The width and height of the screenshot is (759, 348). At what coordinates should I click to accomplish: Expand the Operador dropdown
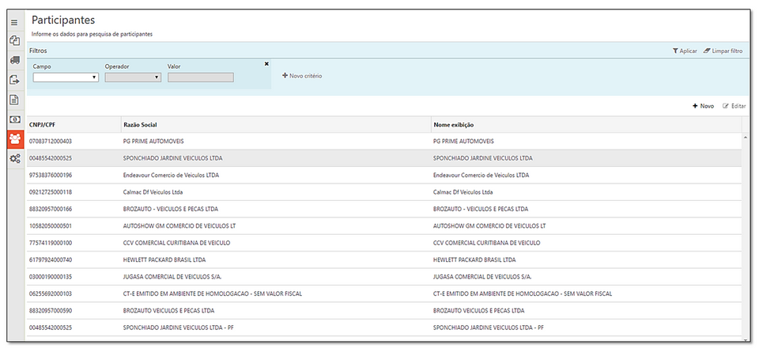tap(133, 78)
